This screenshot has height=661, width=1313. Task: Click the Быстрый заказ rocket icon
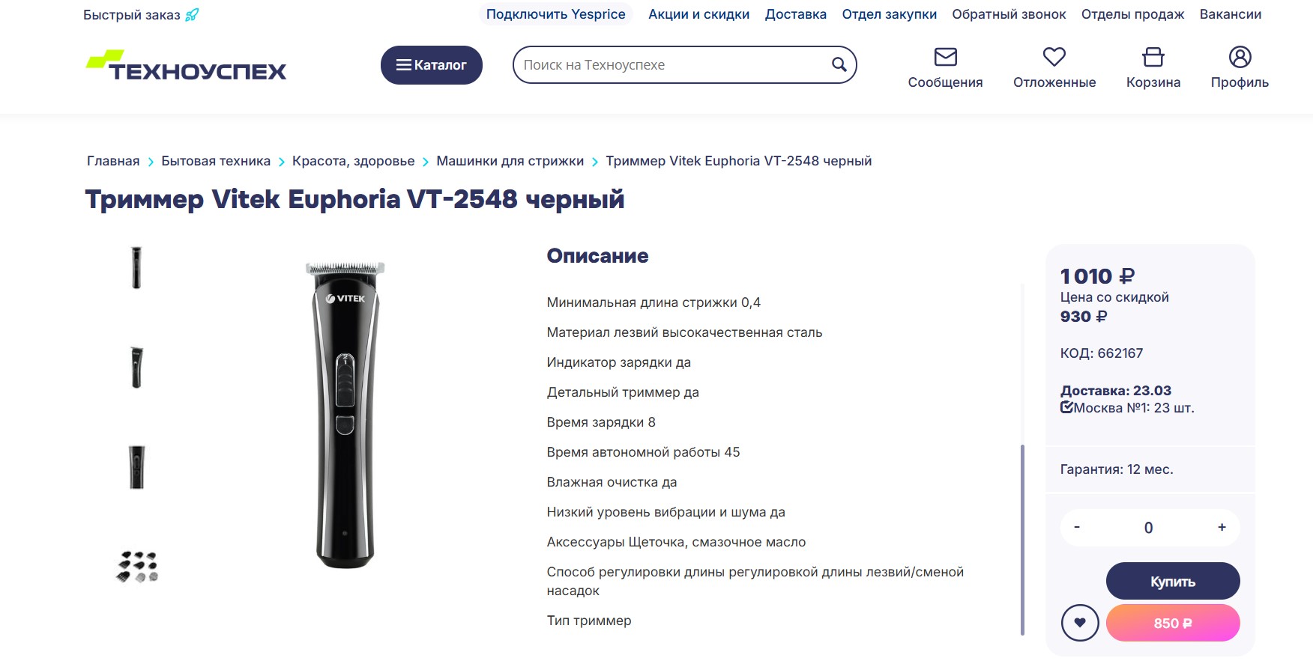pyautogui.click(x=192, y=15)
